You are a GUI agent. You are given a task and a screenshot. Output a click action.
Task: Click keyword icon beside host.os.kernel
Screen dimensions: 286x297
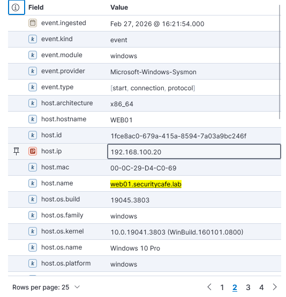[33, 231]
